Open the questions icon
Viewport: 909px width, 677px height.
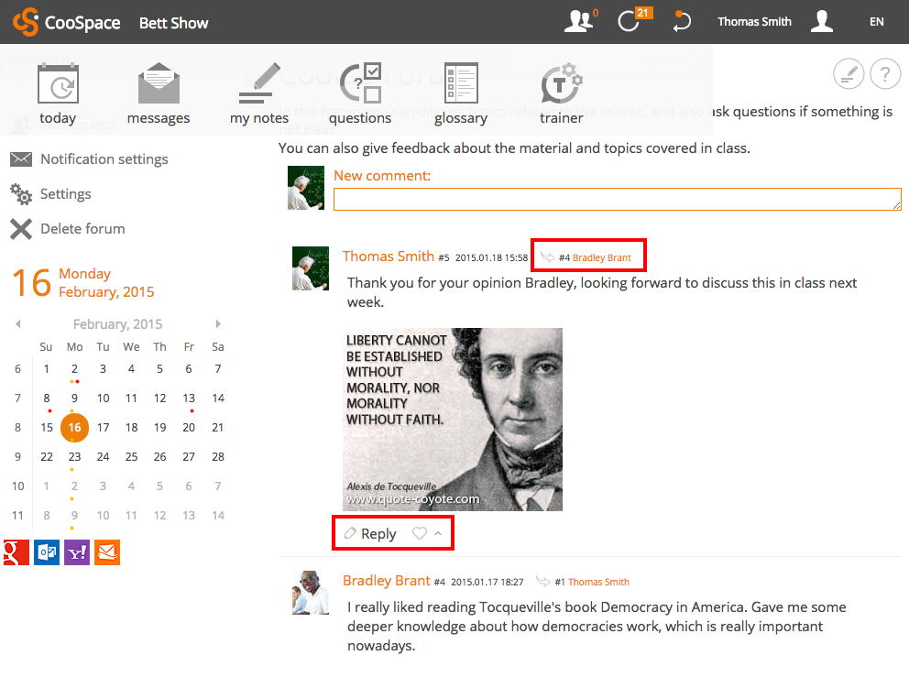(x=360, y=82)
